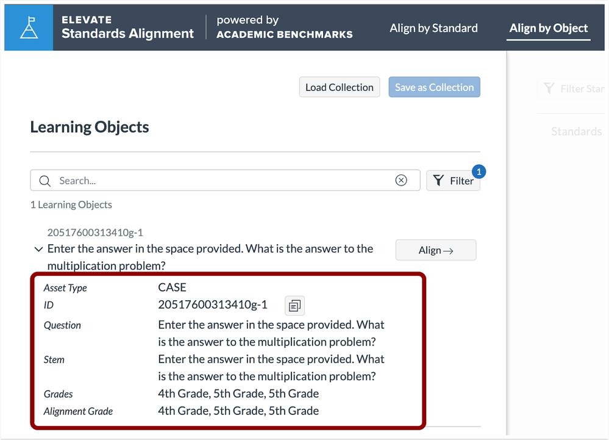This screenshot has width=609, height=440.
Task: Click the learning object question title
Action: pos(210,257)
